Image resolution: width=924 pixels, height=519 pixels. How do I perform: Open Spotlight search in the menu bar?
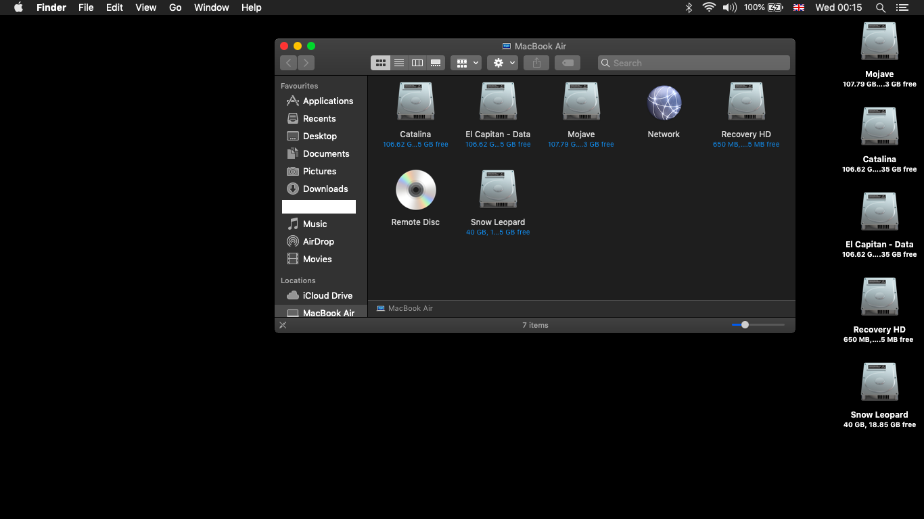coord(880,7)
